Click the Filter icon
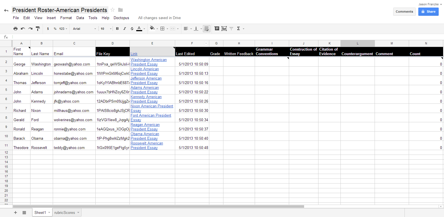Screen dimensions: 444x217 point(231,29)
